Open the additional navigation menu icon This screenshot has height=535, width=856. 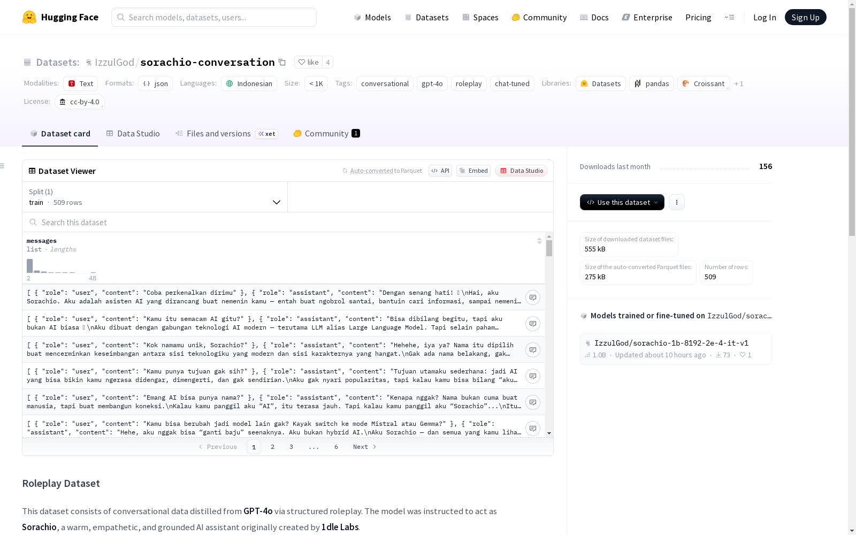pyautogui.click(x=730, y=17)
